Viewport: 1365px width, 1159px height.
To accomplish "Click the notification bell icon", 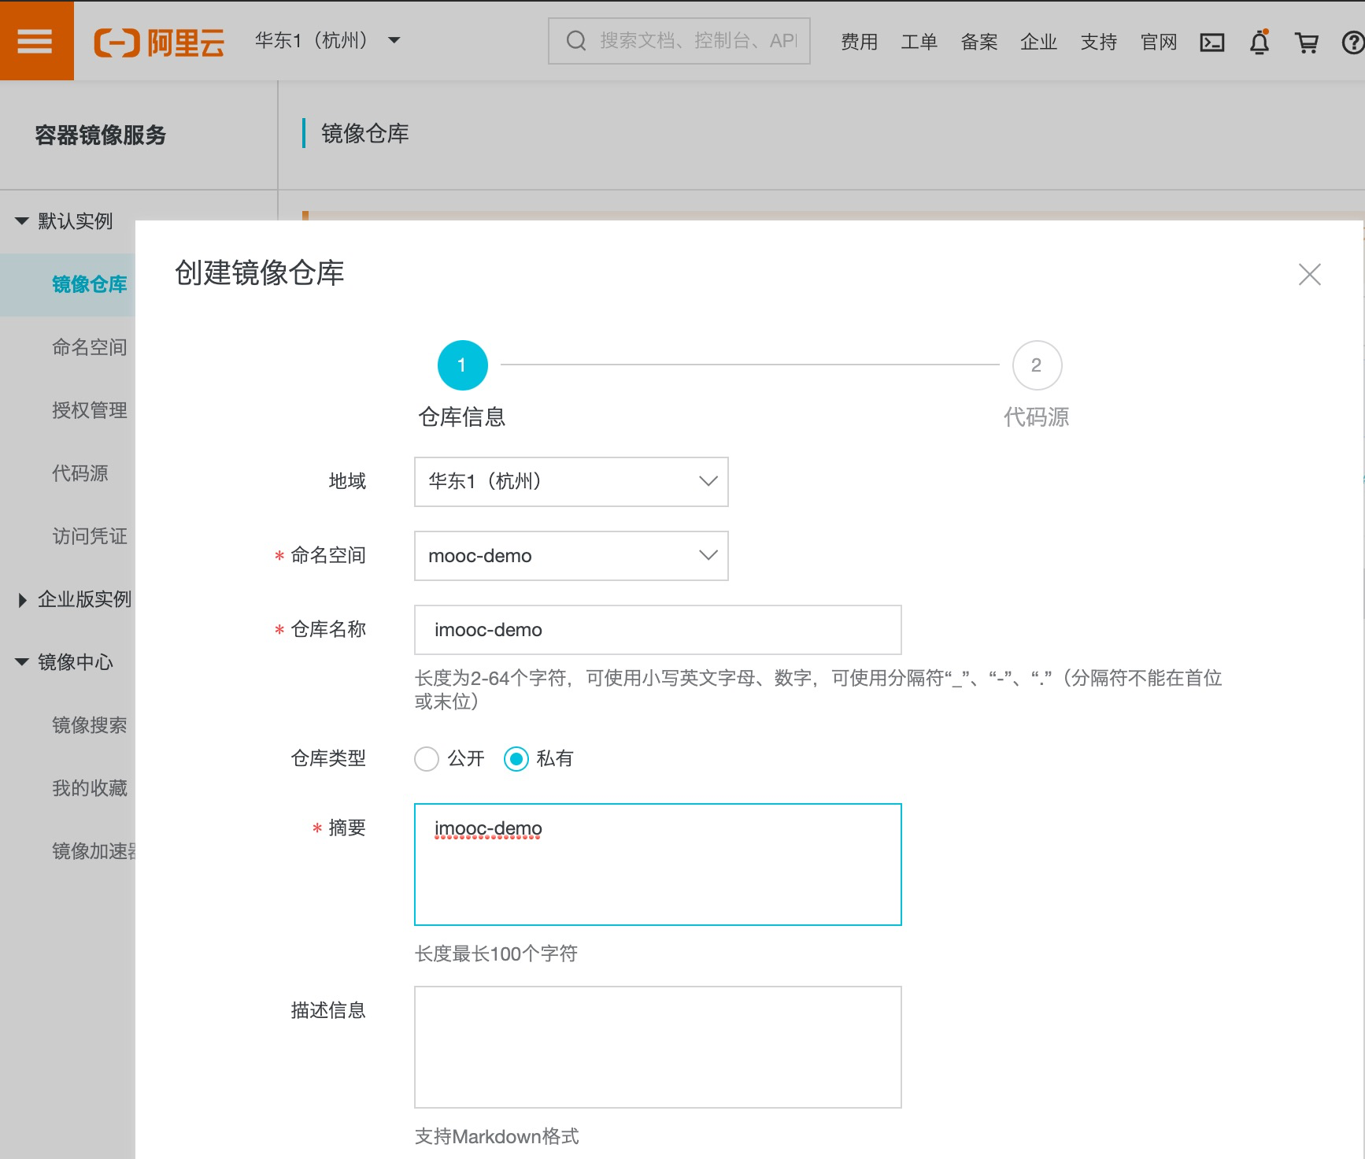I will 1260,42.
